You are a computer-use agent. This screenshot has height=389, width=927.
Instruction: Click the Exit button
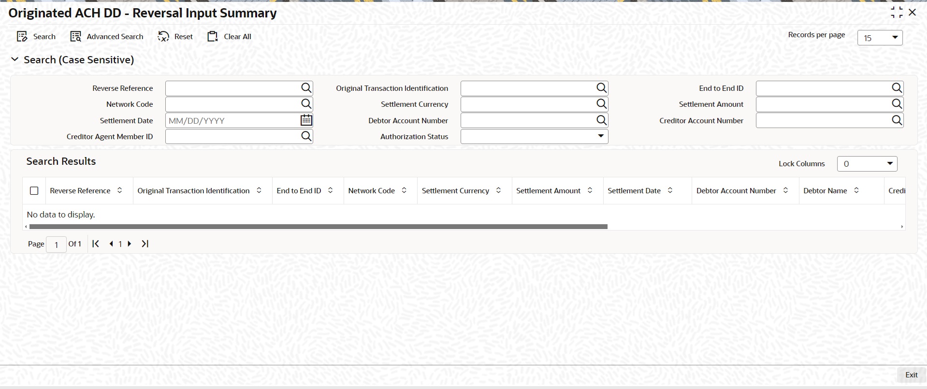(911, 375)
